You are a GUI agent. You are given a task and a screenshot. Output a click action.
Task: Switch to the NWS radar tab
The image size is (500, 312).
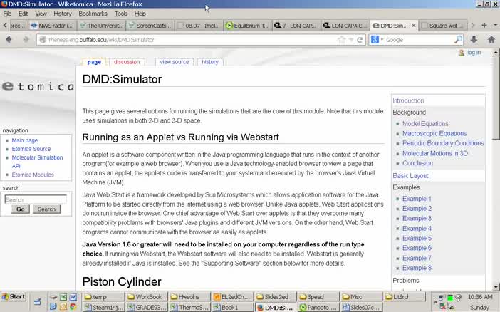pos(53,26)
